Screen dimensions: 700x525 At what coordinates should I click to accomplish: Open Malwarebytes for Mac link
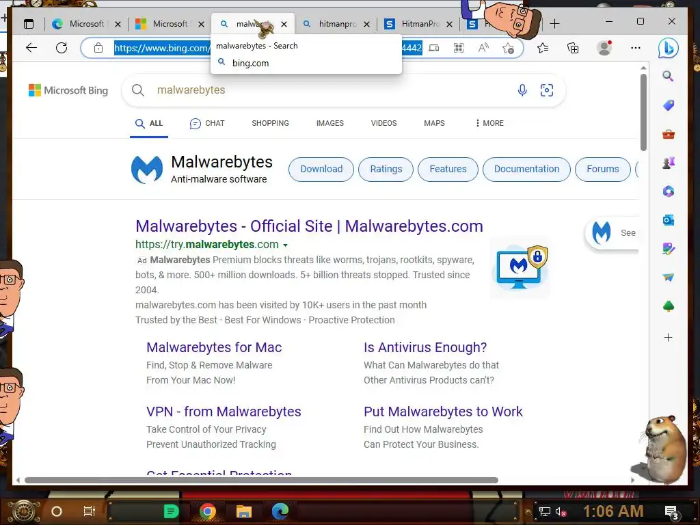(x=214, y=347)
